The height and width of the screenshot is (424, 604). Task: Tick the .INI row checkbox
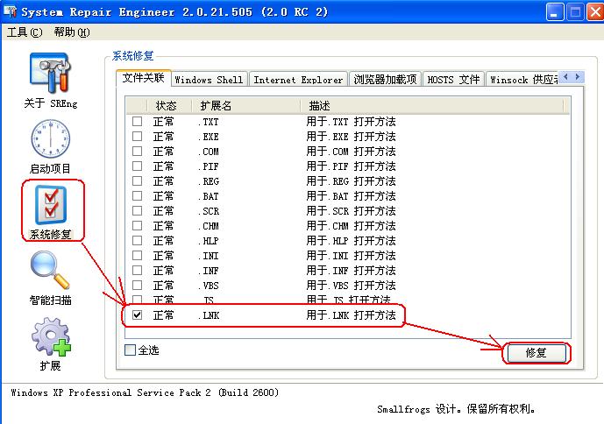point(137,256)
